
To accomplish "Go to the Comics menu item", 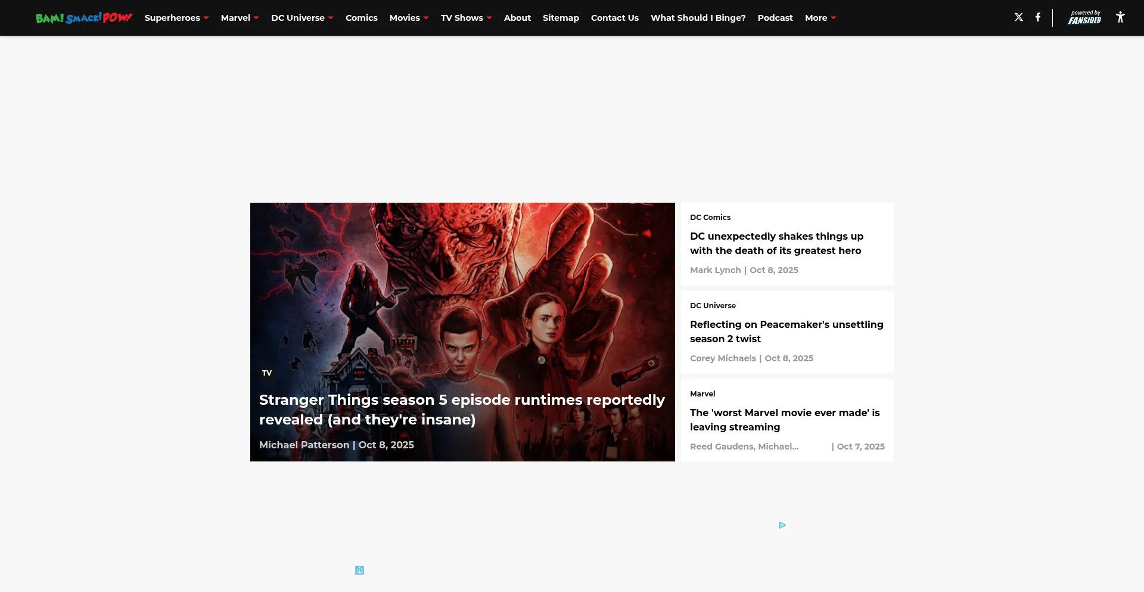I will (361, 18).
